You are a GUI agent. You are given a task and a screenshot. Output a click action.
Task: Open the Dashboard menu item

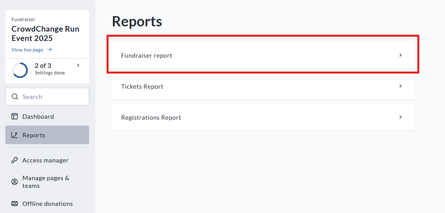[38, 117]
